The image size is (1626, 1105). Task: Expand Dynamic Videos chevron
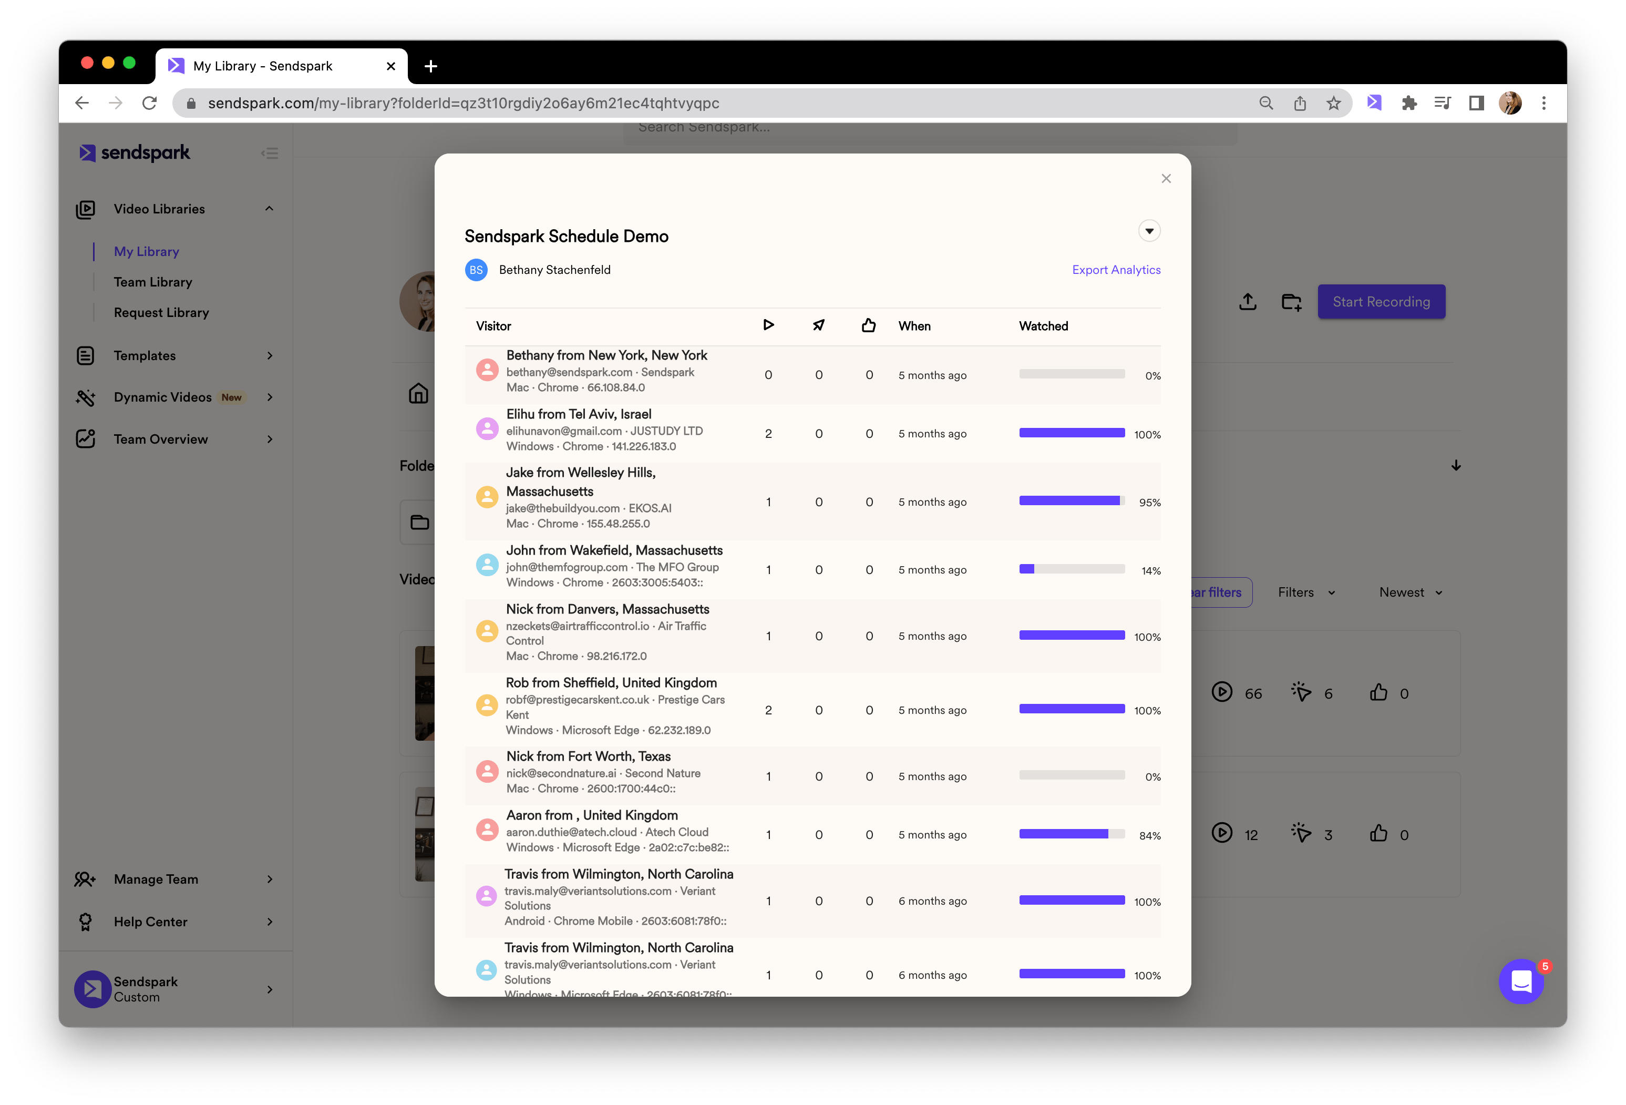(x=270, y=397)
